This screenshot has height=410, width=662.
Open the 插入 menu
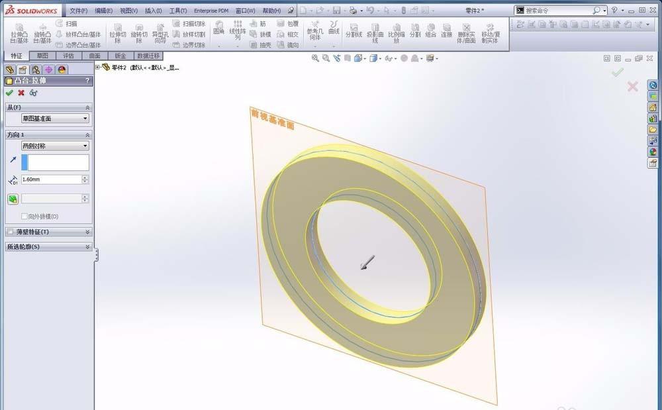(x=152, y=11)
